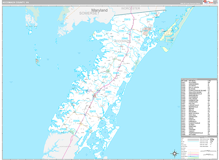Click the ZIP code 23301 label

tap(108, 92)
